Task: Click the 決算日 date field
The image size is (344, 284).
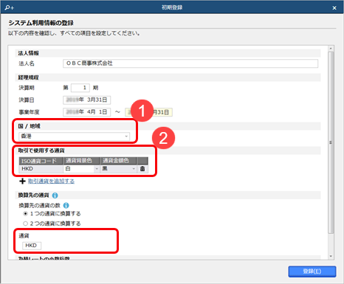Action: pyautogui.click(x=87, y=100)
